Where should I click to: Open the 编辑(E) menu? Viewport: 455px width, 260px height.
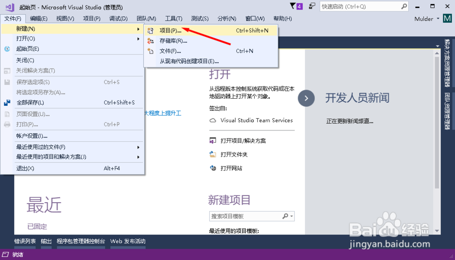tap(39, 19)
